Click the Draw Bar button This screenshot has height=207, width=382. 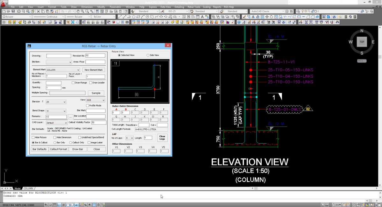(78, 149)
